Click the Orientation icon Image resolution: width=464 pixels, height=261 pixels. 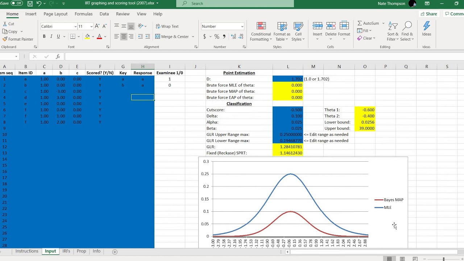(140, 26)
